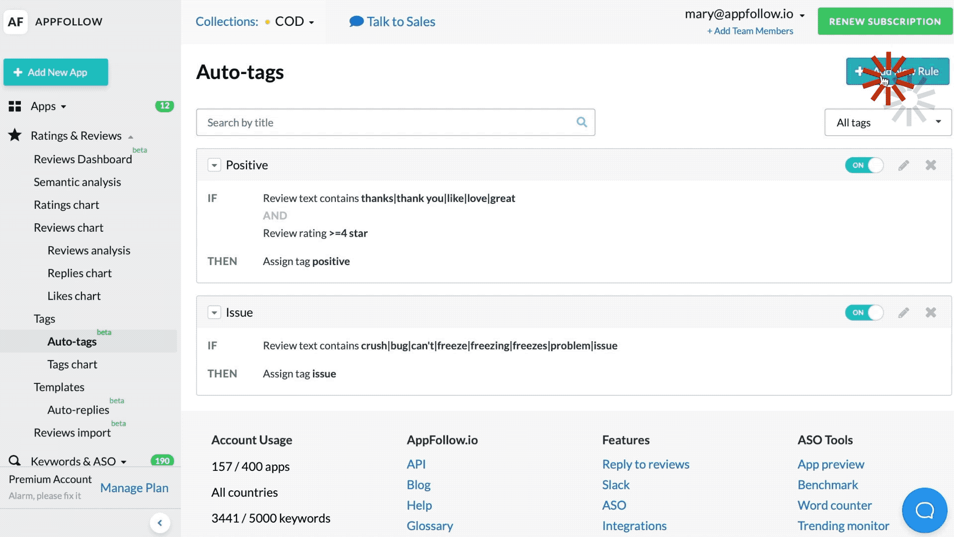
Task: Click the edit pencil for Issue rule
Action: tap(903, 312)
